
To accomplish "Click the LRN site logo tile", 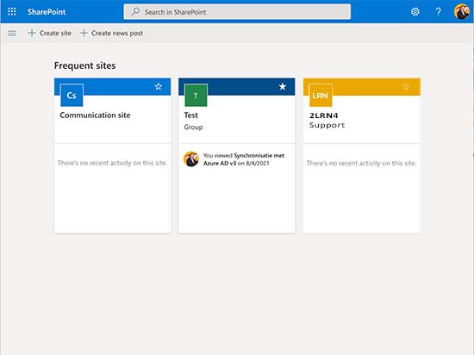I will coord(321,95).
